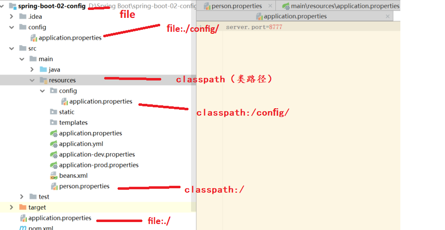This screenshot has width=445, height=230.
Task: Collapse the spring-boot-02-config project node
Action: (x=2, y=6)
